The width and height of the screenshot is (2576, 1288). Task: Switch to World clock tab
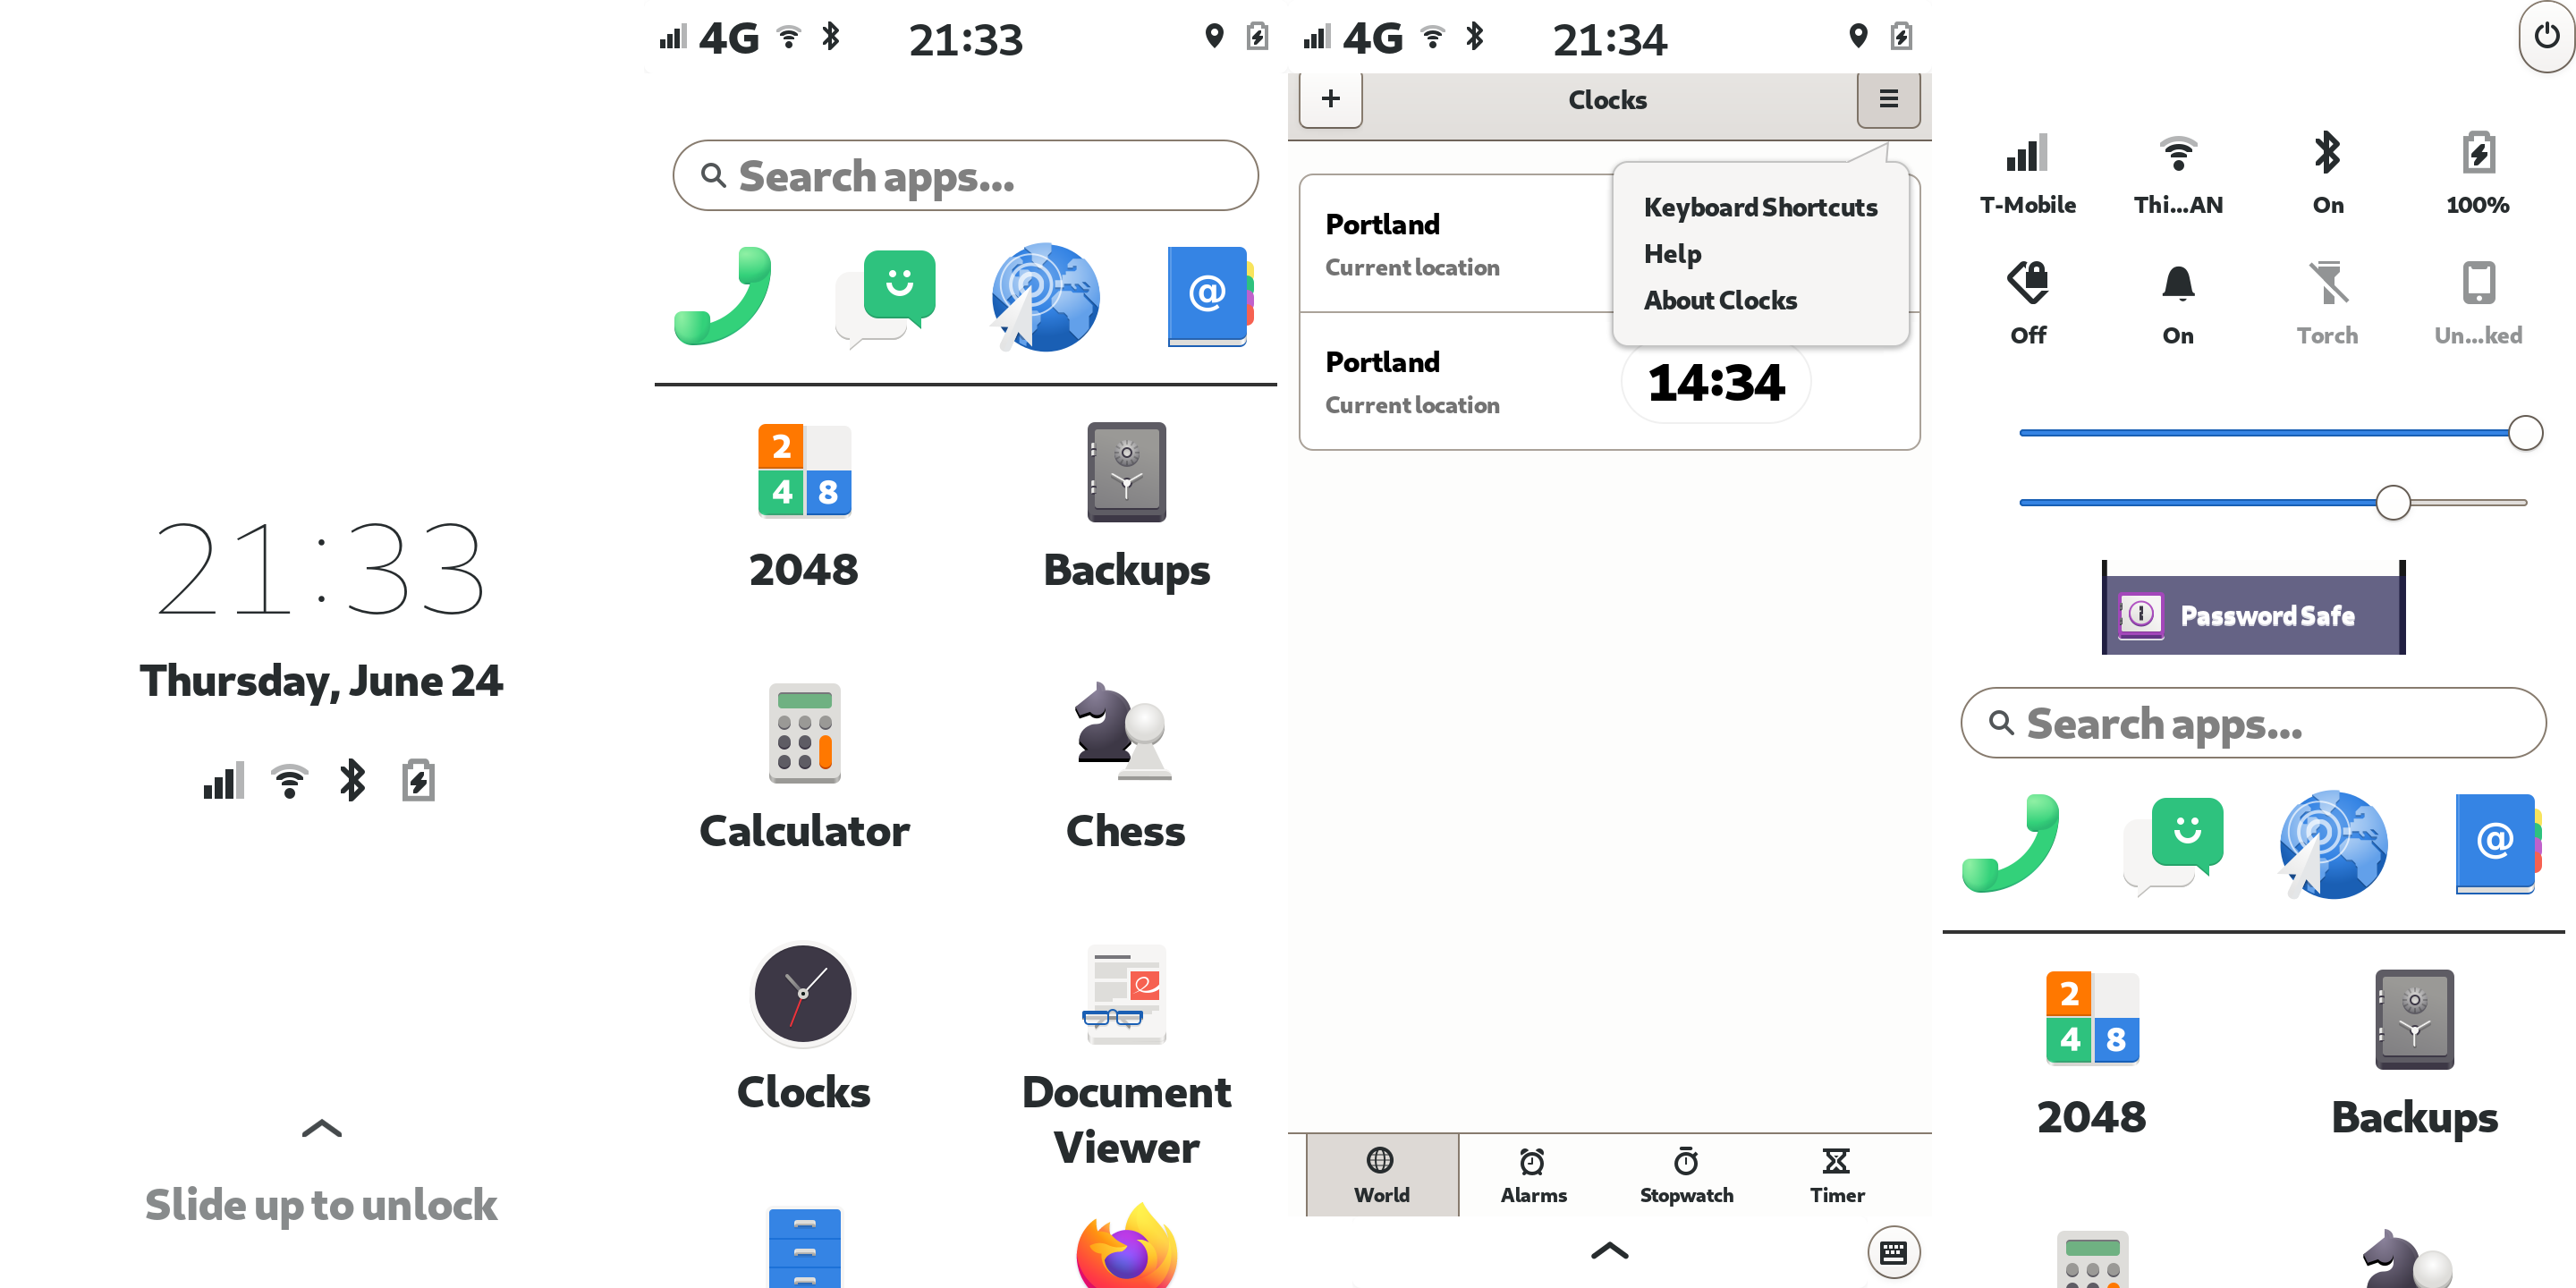[x=1380, y=1174]
